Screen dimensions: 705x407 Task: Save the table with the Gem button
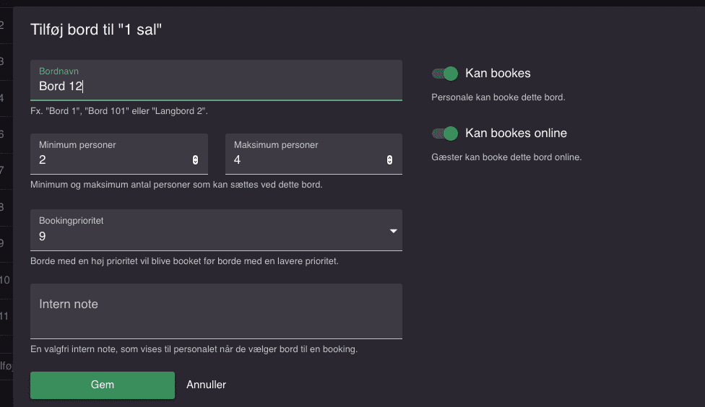[x=103, y=385]
